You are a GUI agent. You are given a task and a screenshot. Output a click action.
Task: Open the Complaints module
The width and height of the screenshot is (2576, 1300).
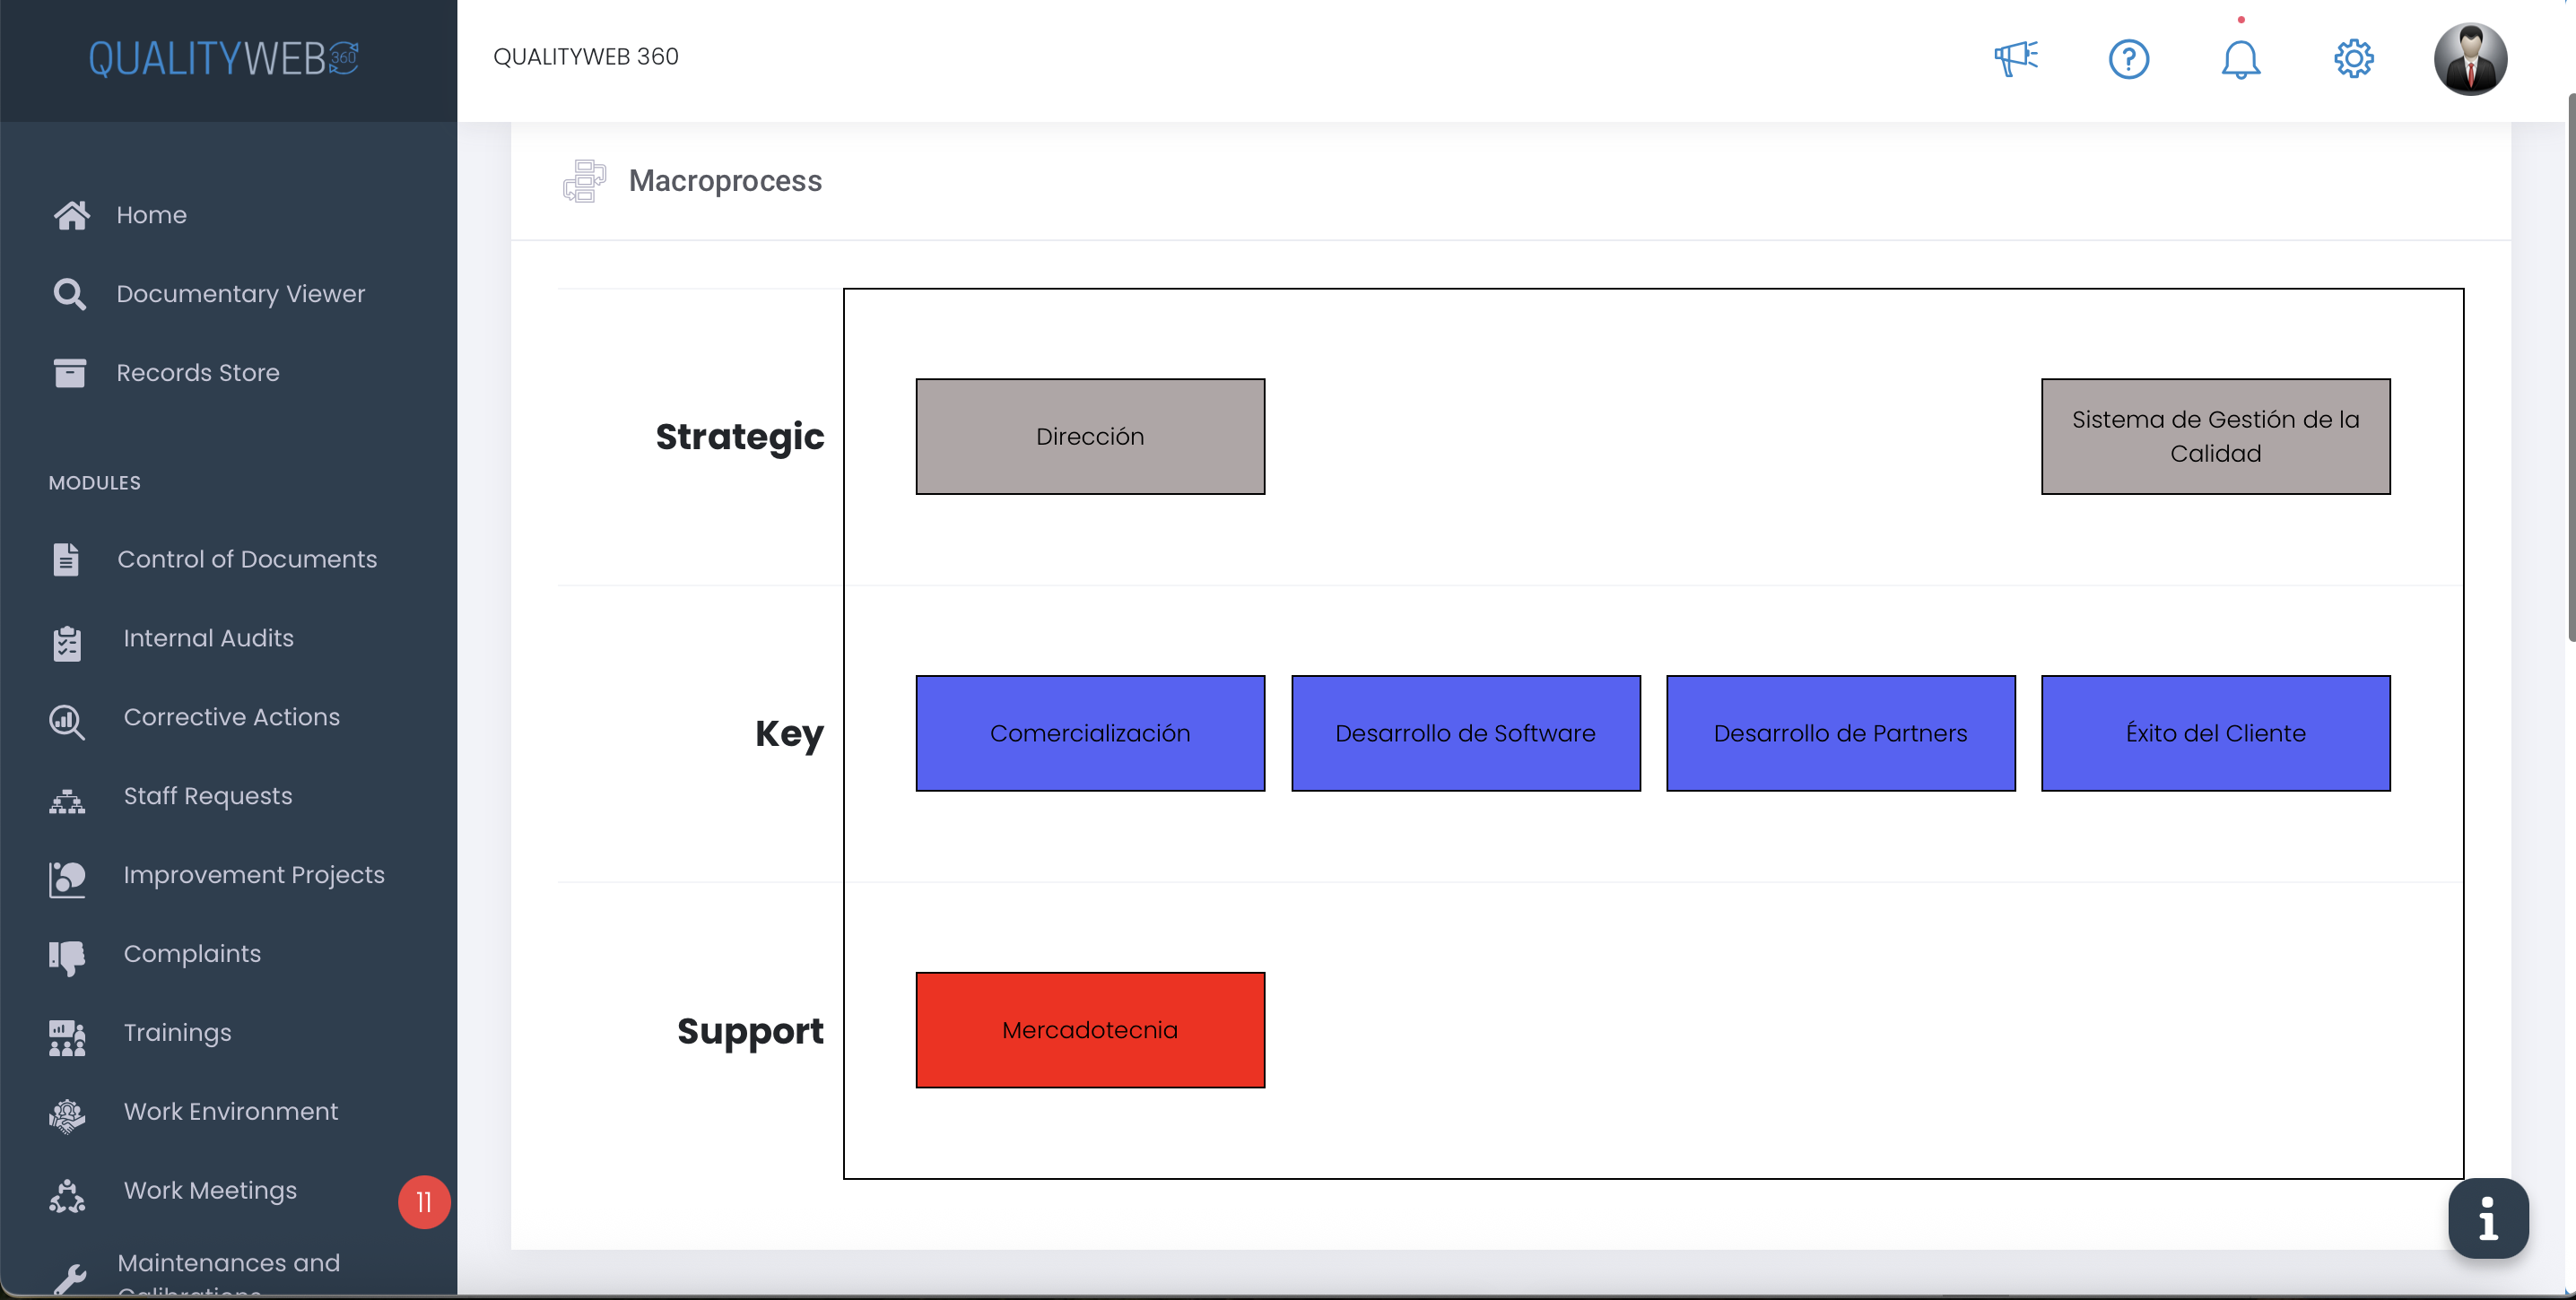(x=192, y=953)
